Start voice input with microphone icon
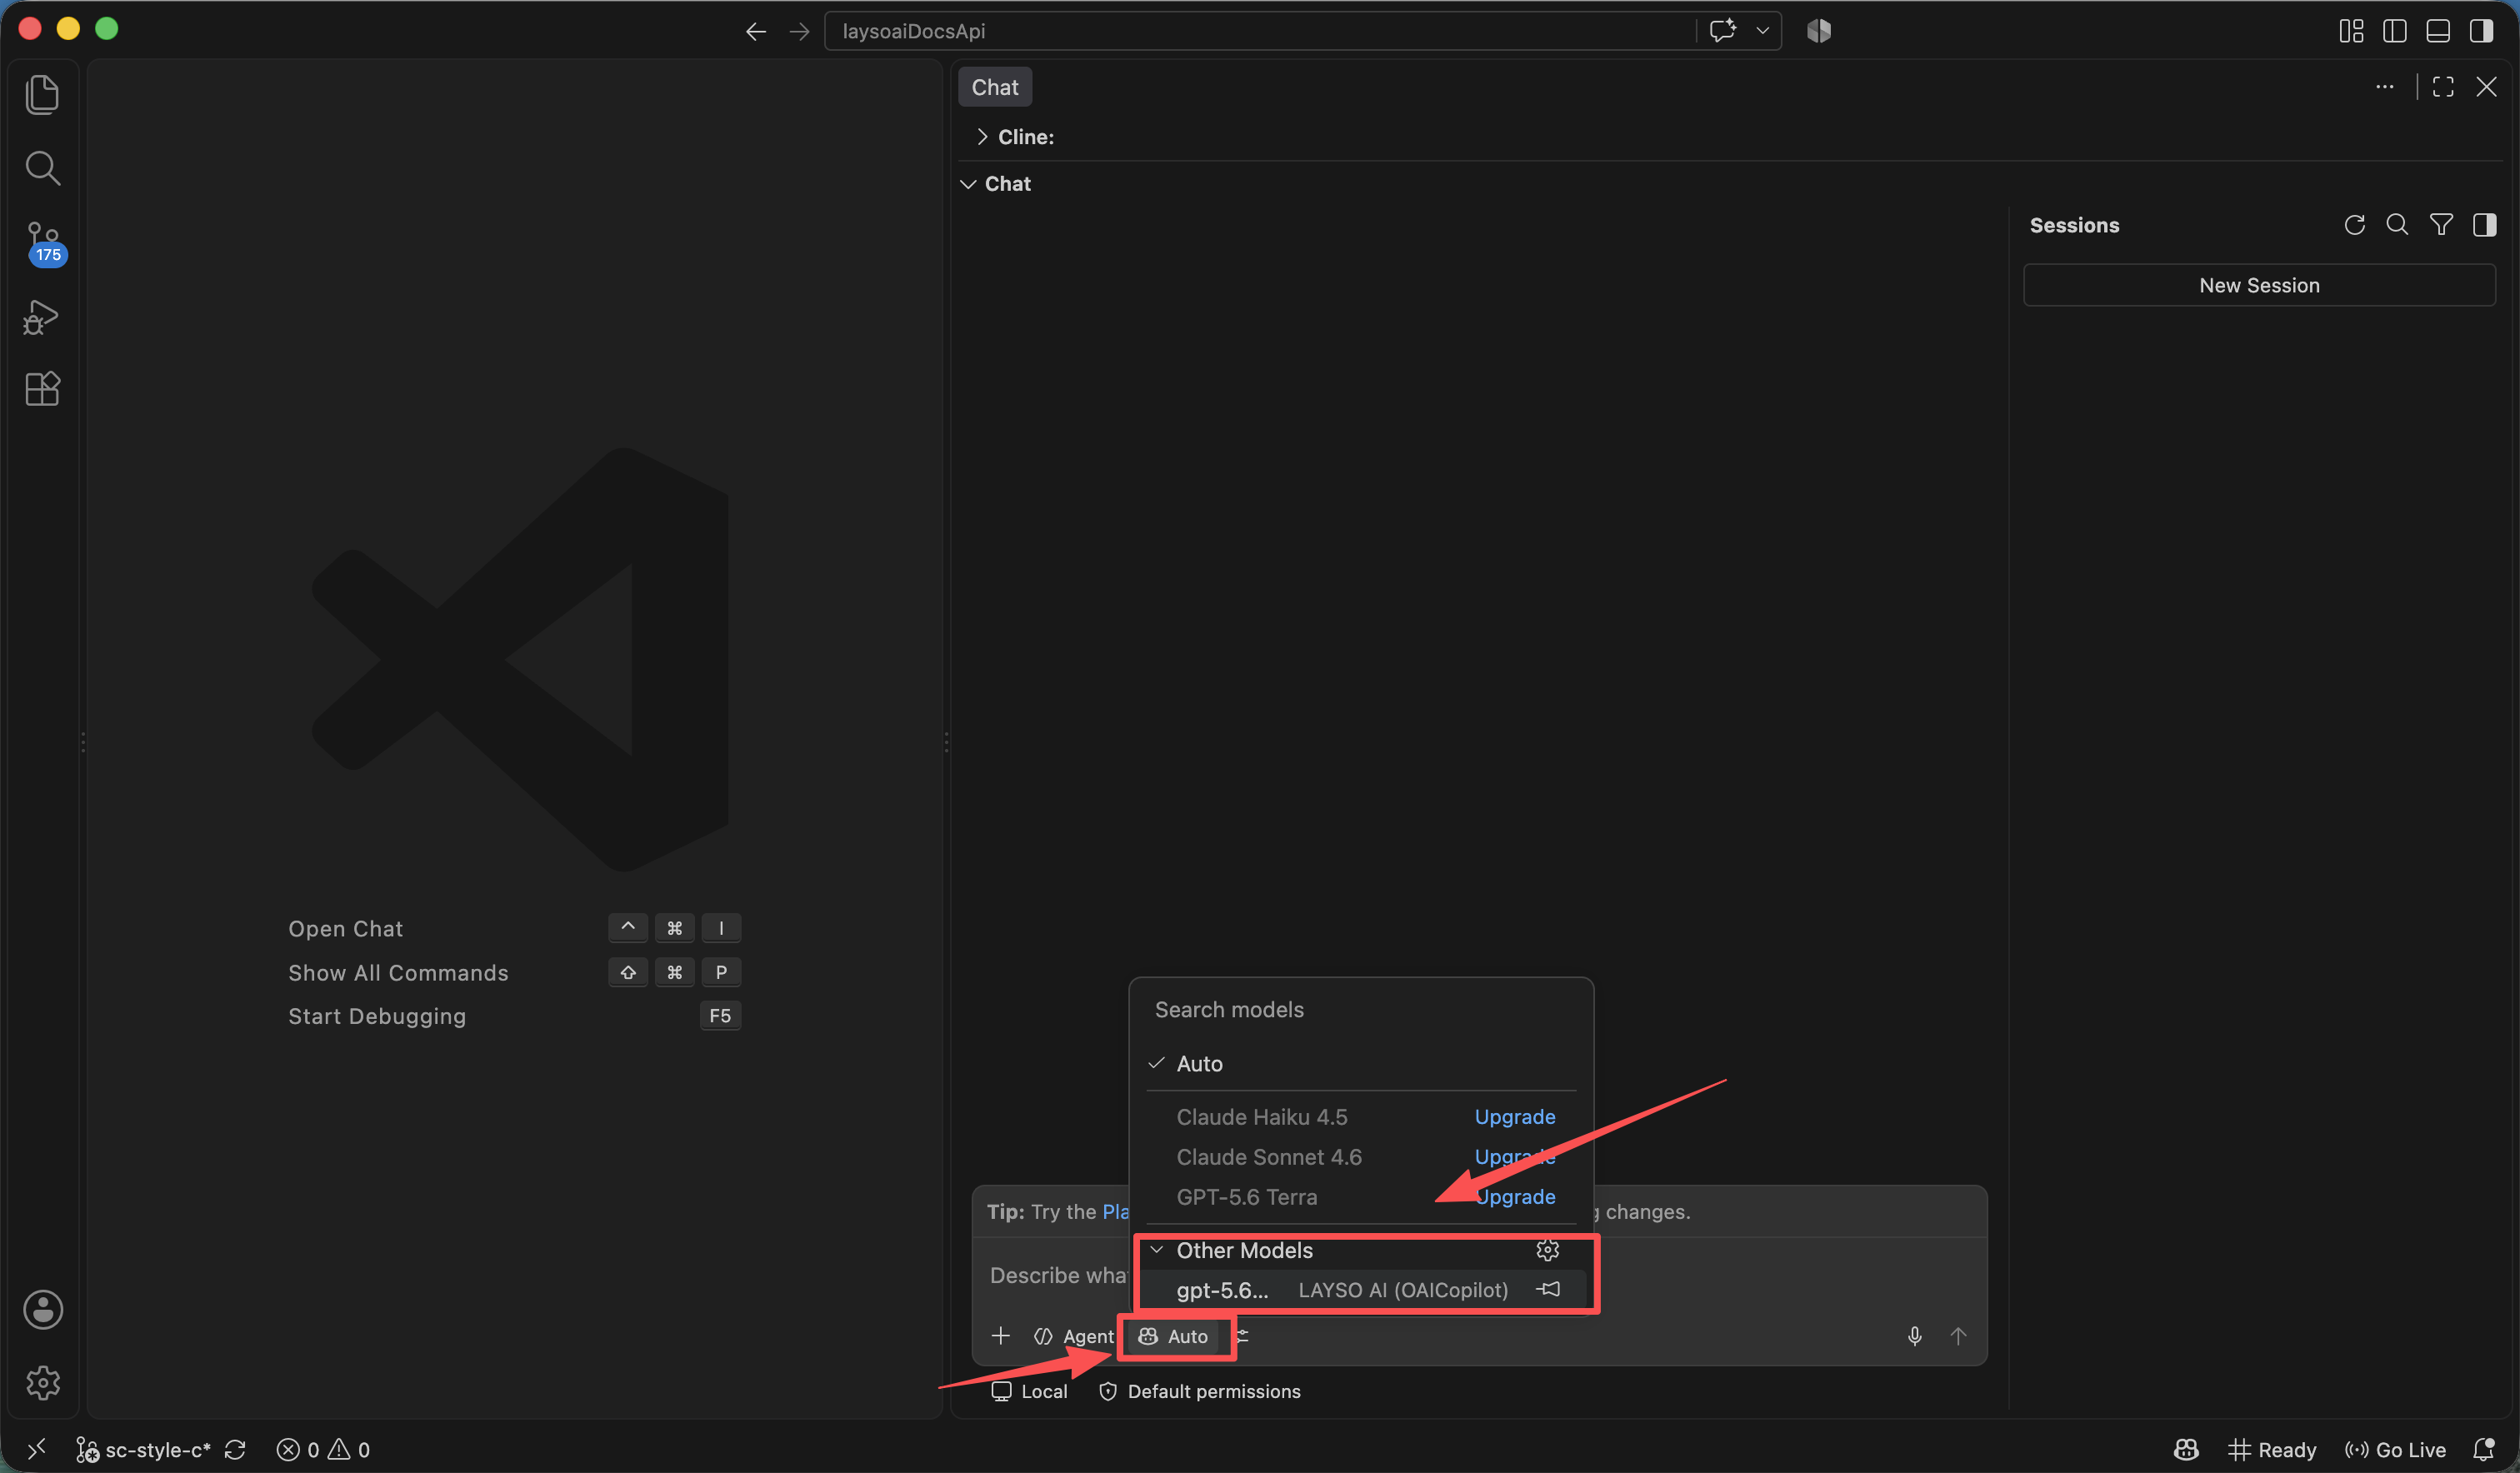This screenshot has width=2520, height=1473. click(x=1914, y=1336)
